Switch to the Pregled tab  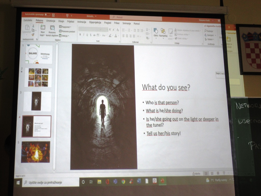108,23
